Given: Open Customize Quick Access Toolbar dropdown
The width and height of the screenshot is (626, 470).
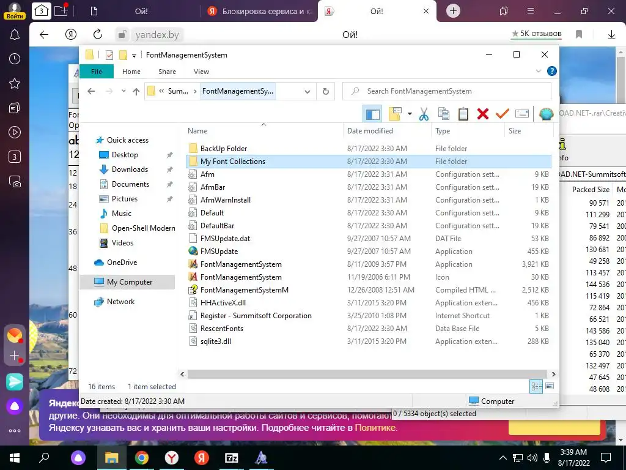Looking at the screenshot, I should point(134,56).
